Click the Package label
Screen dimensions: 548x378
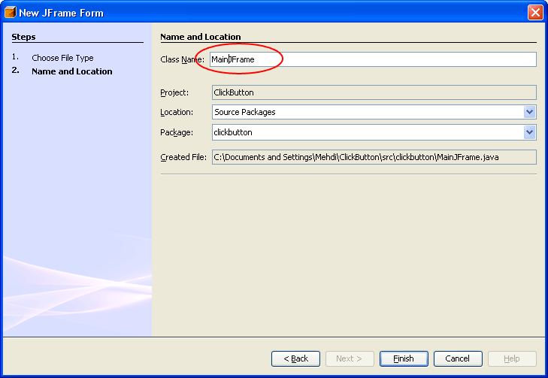(177, 132)
